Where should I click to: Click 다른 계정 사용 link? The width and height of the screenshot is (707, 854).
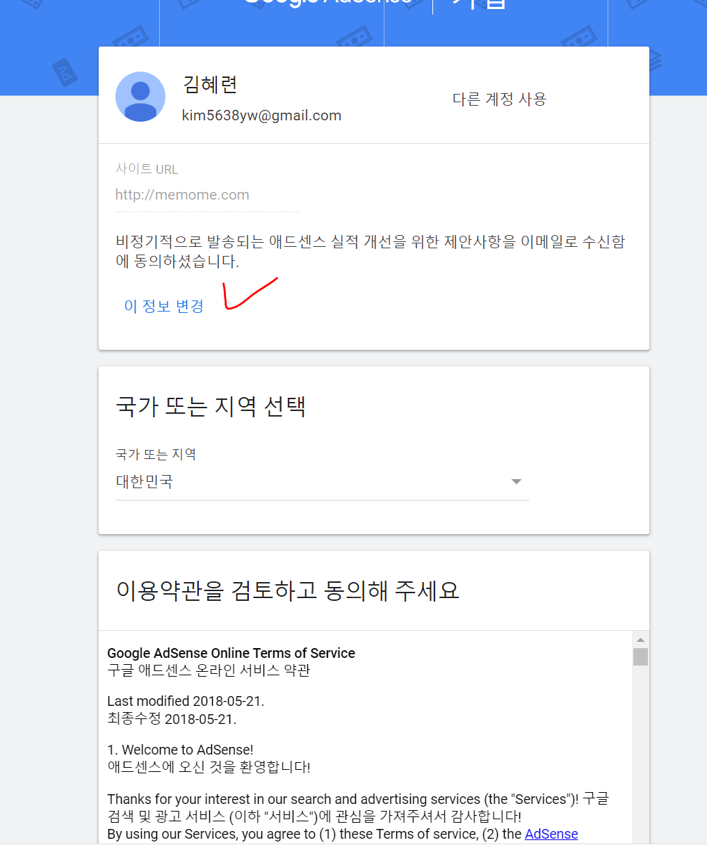pos(499,99)
